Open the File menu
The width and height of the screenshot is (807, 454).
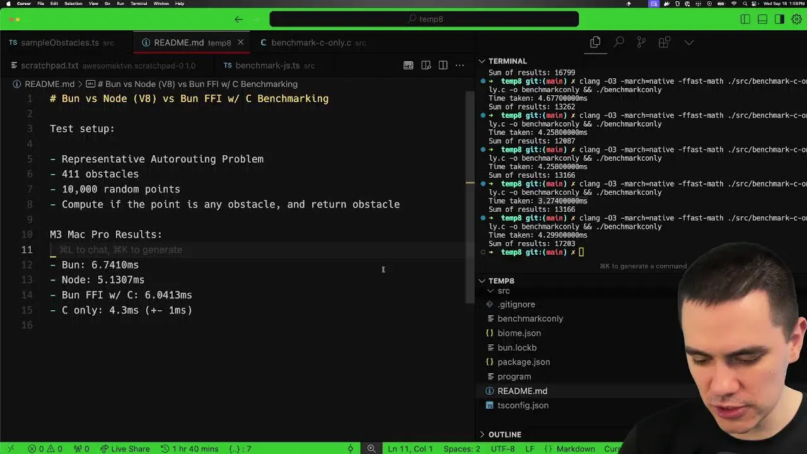pos(40,3)
